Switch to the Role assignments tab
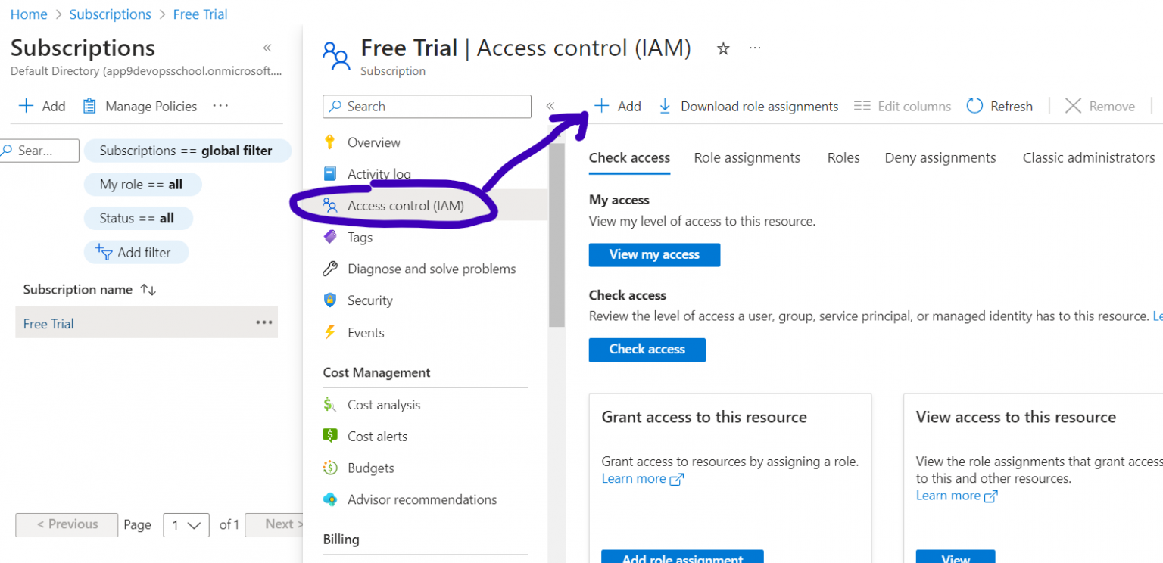 747,158
